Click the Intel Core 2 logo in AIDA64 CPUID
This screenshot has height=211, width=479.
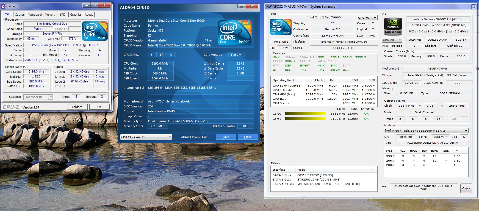[x=235, y=32]
